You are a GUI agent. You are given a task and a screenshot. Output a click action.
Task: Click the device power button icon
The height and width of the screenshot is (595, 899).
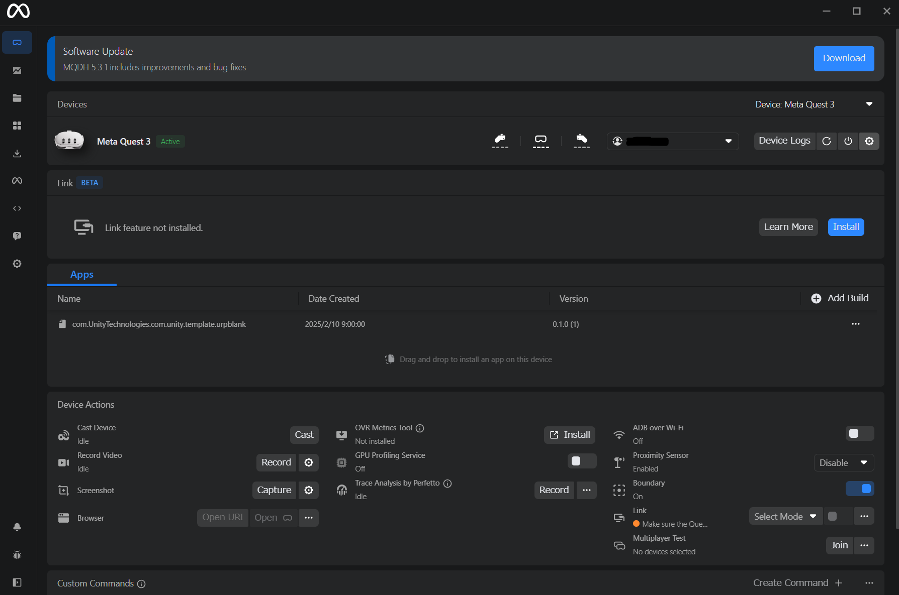(x=848, y=141)
